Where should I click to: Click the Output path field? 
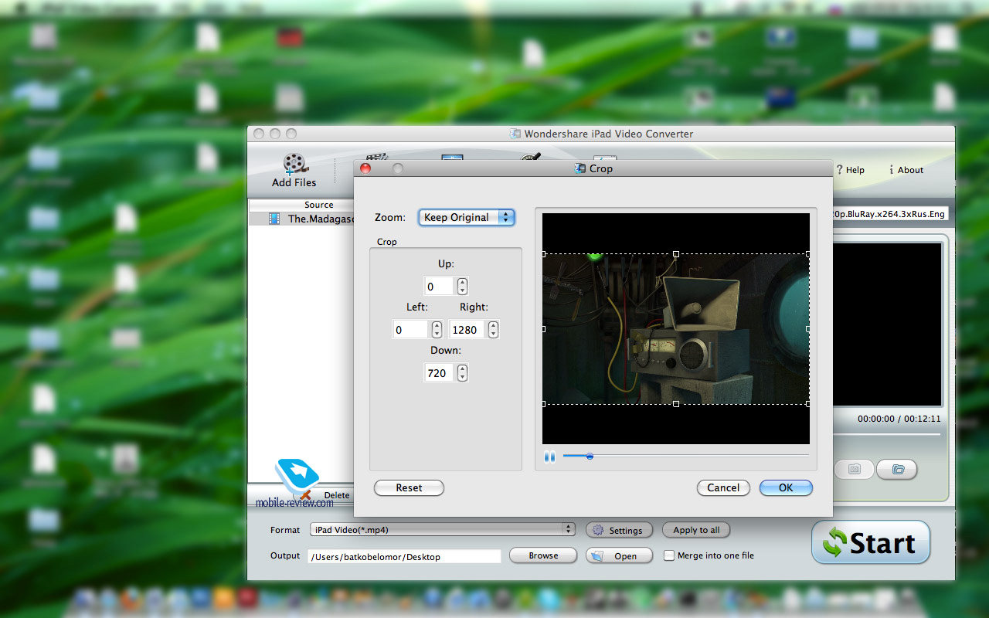point(404,556)
